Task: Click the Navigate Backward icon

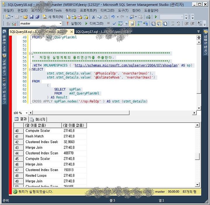Action: tap(132, 17)
